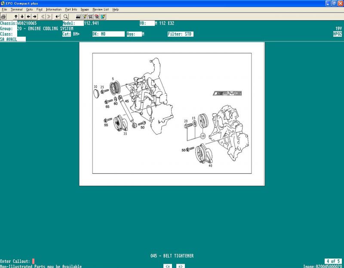Click the vehicle icon in toolbar
344x268 pixels.
point(78,16)
